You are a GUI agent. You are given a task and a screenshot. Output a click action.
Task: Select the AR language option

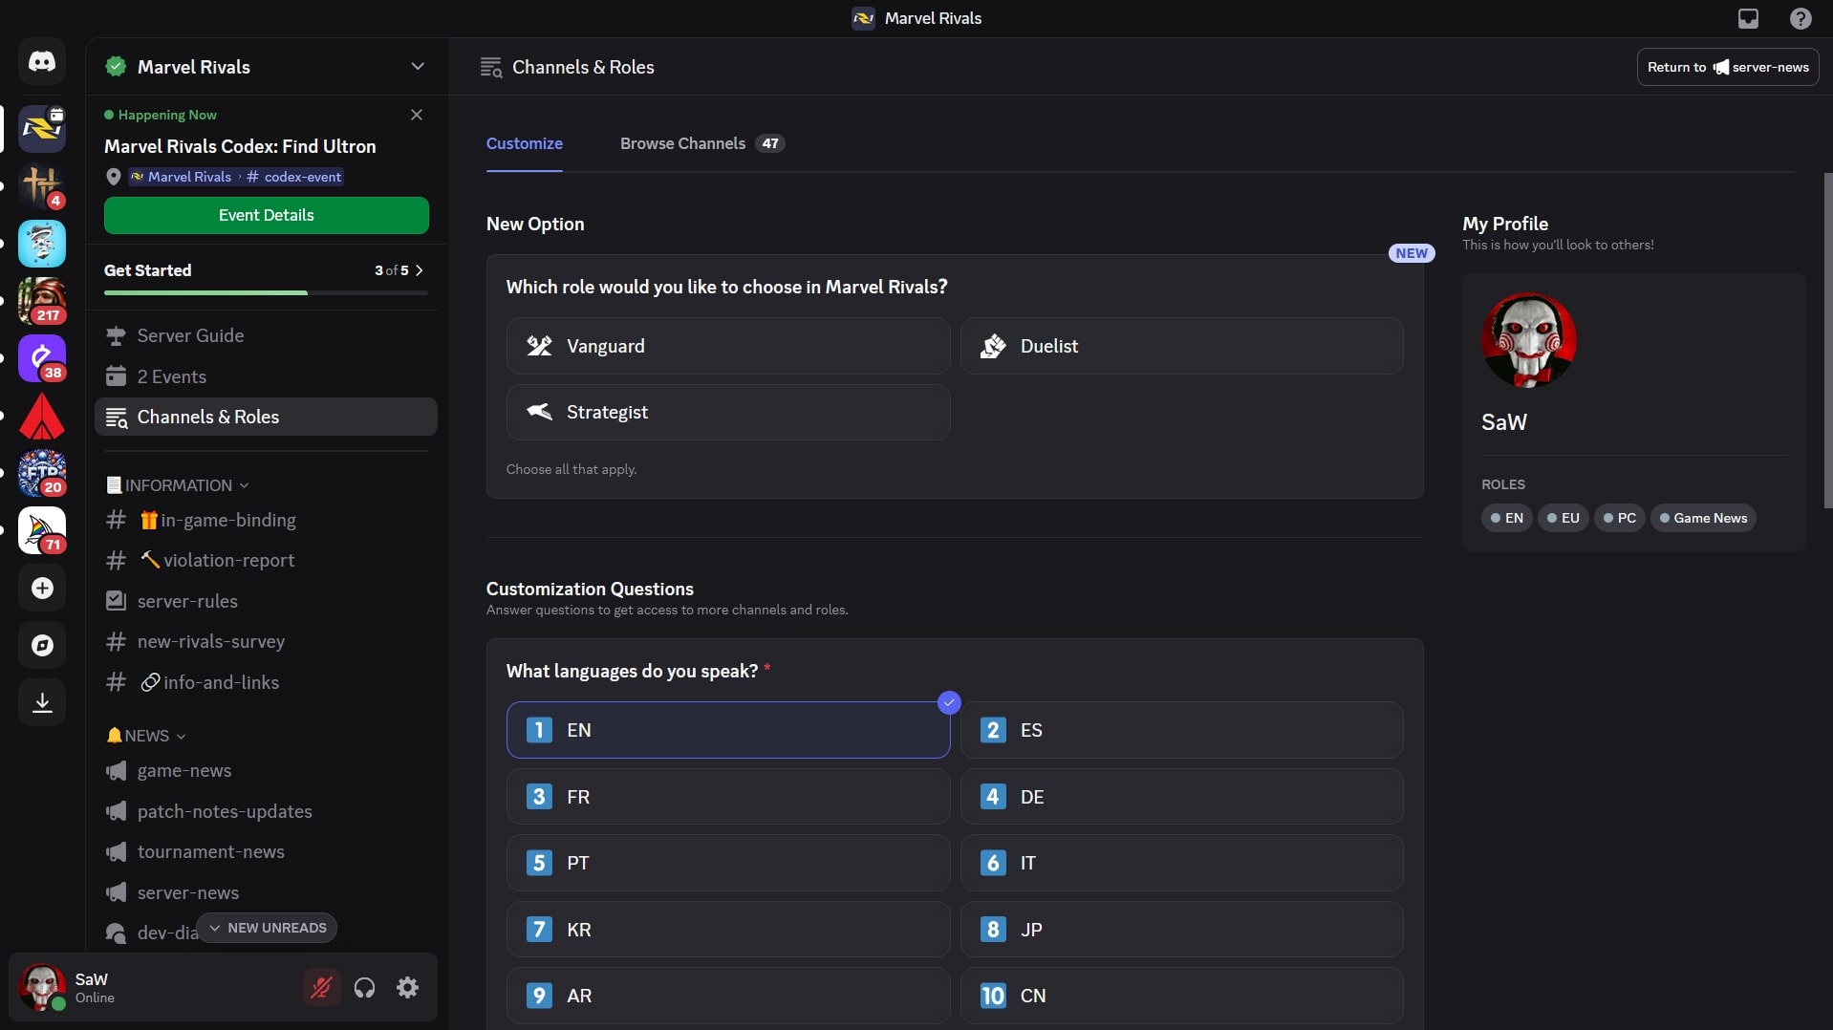tap(728, 996)
